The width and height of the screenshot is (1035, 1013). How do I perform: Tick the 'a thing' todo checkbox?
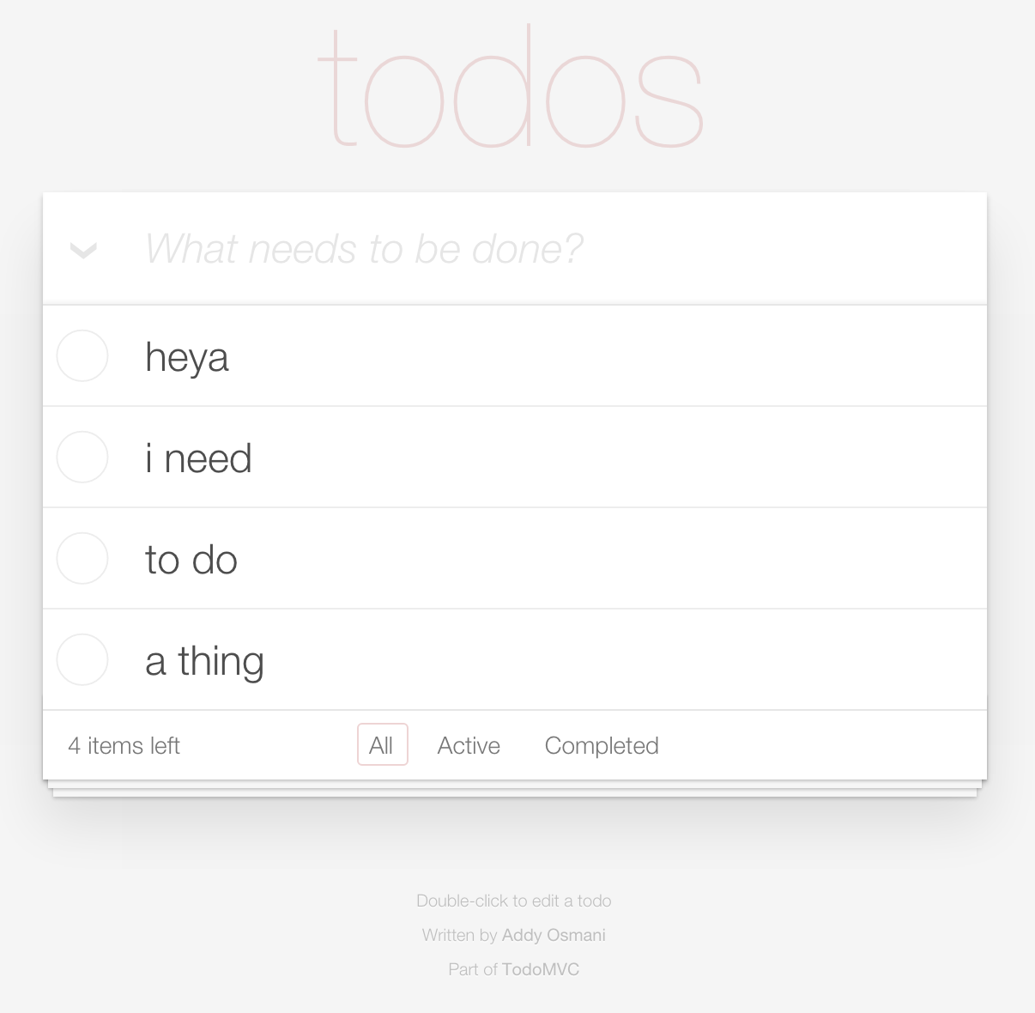pos(82,659)
